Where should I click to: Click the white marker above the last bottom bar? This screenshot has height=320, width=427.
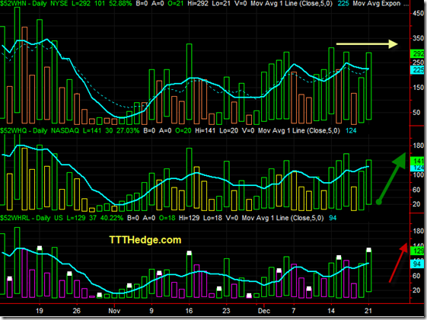tap(368, 250)
